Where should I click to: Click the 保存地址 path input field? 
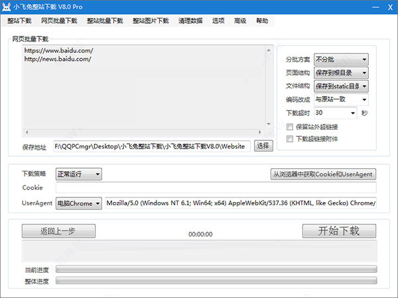point(152,146)
